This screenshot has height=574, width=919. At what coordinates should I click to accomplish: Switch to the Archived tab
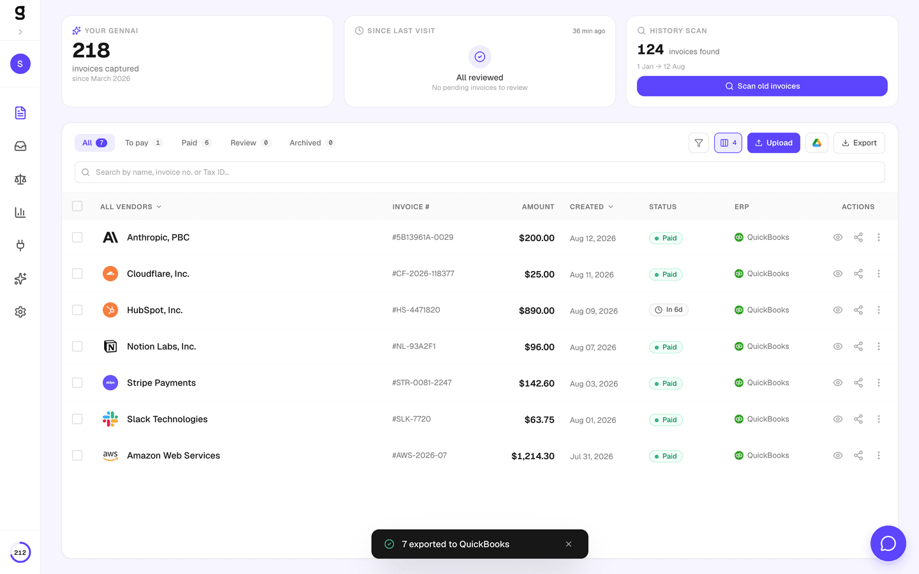[x=312, y=143]
